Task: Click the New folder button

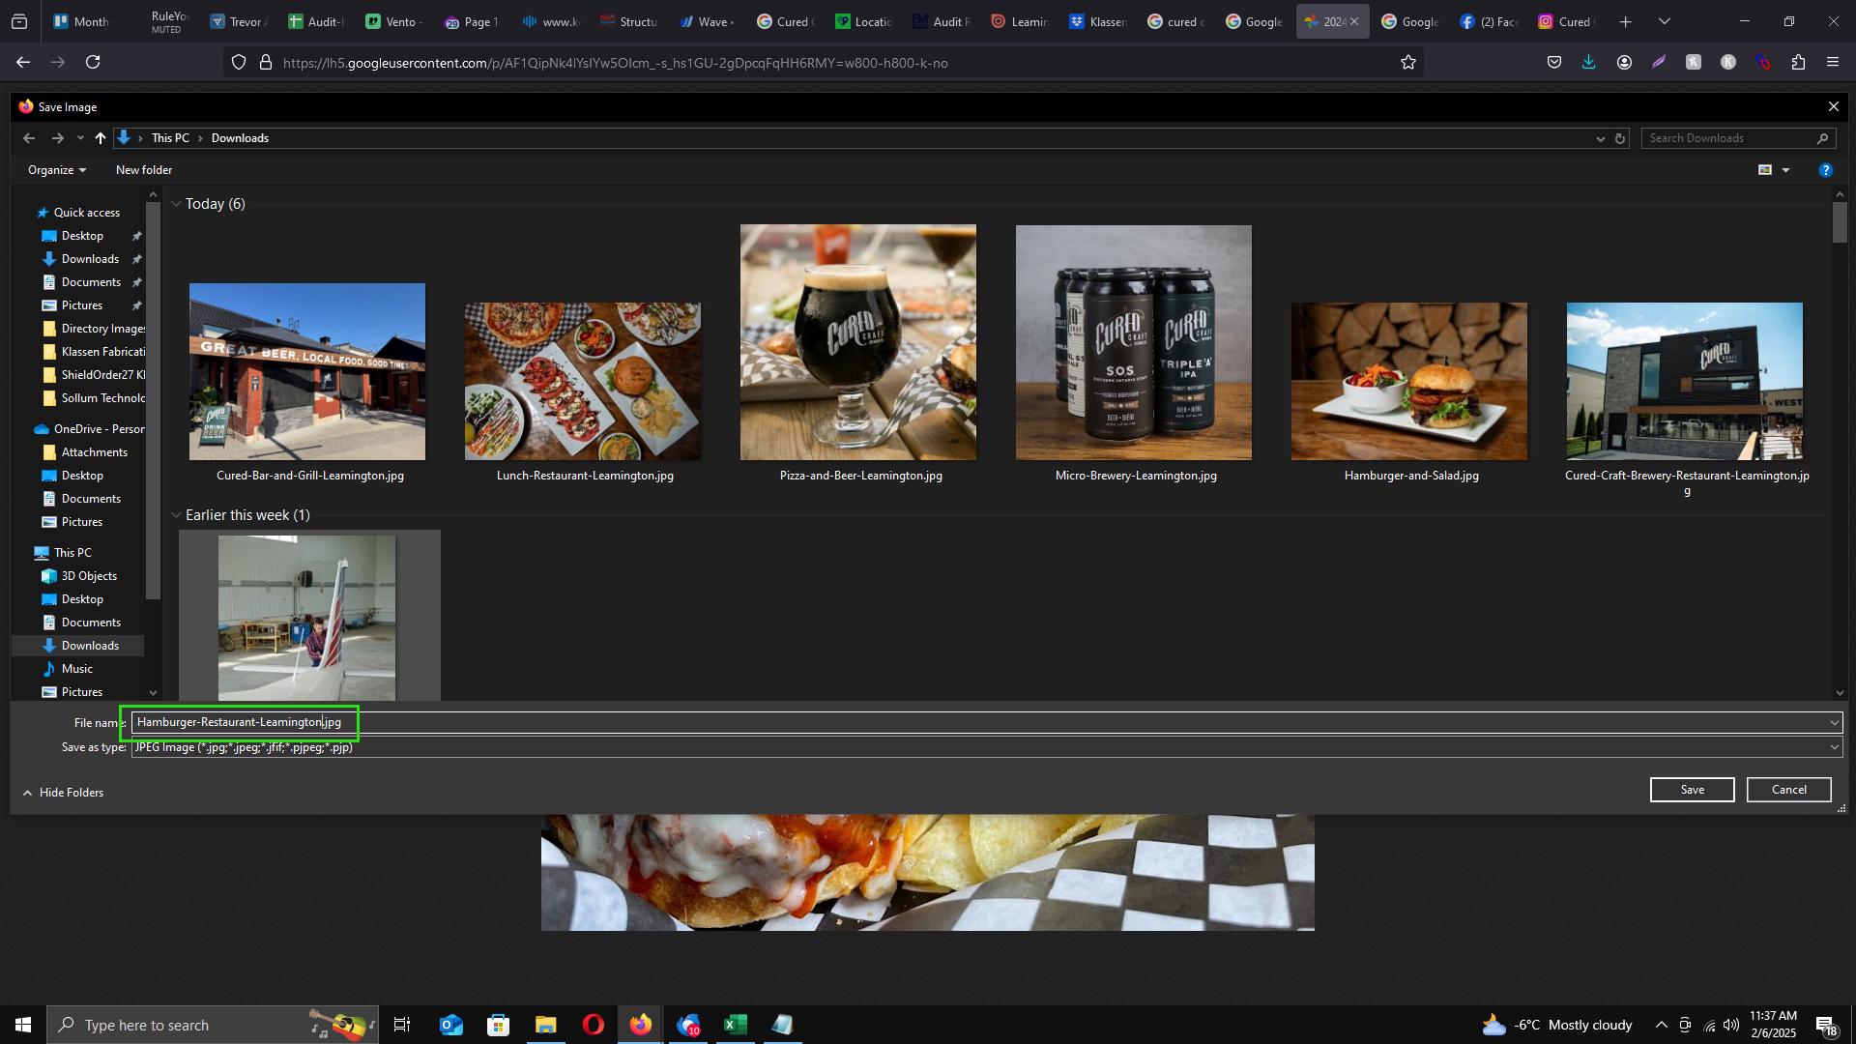Action: click(x=144, y=170)
